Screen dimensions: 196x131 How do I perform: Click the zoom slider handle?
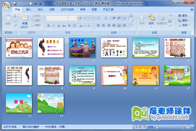pyautogui.click(x=169, y=127)
